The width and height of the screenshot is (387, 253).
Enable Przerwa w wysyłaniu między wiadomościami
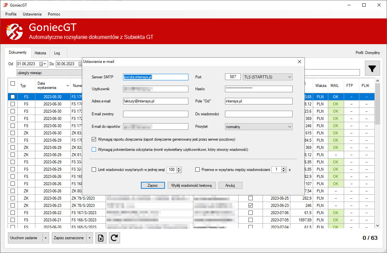pos(197,169)
